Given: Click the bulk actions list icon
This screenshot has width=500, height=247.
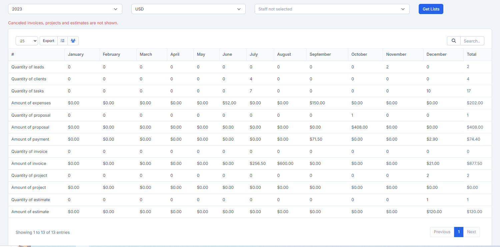Looking at the screenshot, I should [62, 41].
